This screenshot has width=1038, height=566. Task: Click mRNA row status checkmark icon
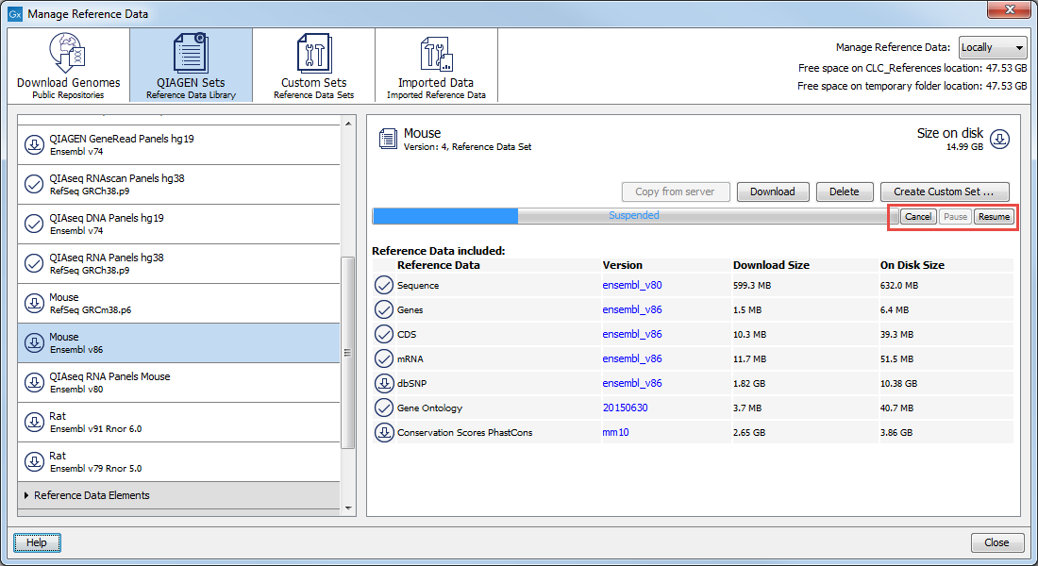384,358
